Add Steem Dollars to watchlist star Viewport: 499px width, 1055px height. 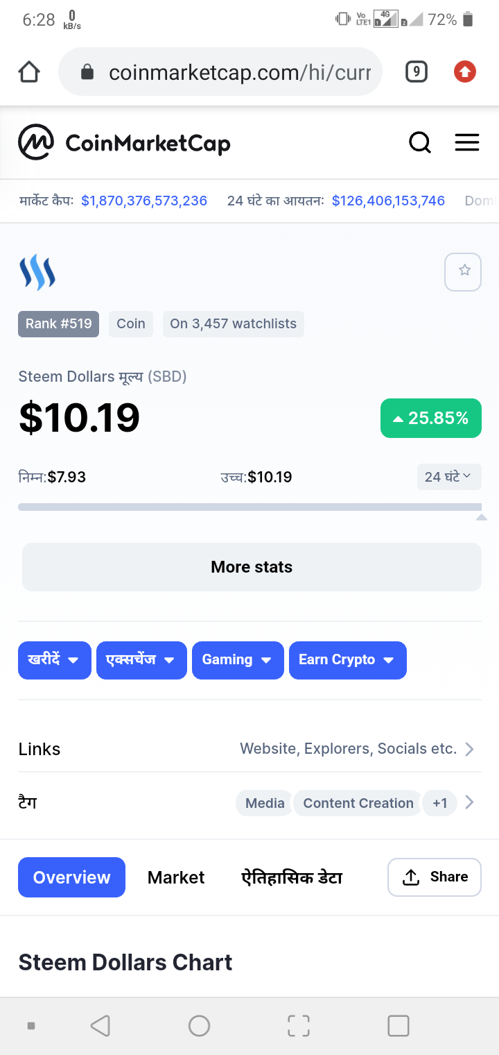[463, 271]
